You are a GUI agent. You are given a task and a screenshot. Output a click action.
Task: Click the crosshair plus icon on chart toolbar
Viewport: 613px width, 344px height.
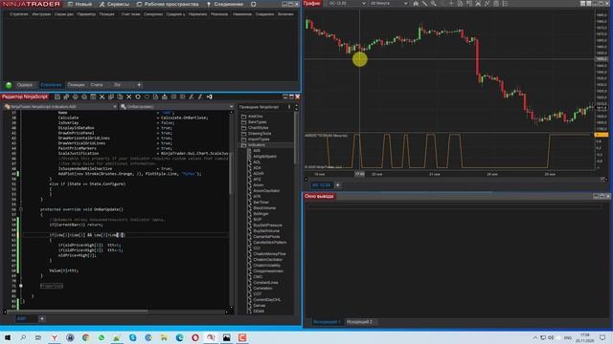coord(451,4)
